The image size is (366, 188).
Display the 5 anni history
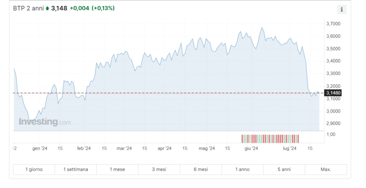284,169
